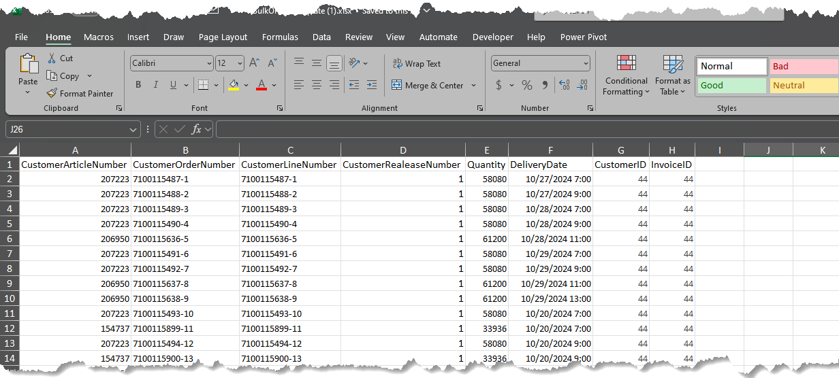
Task: Click the Percent Style icon
Action: pyautogui.click(x=526, y=85)
